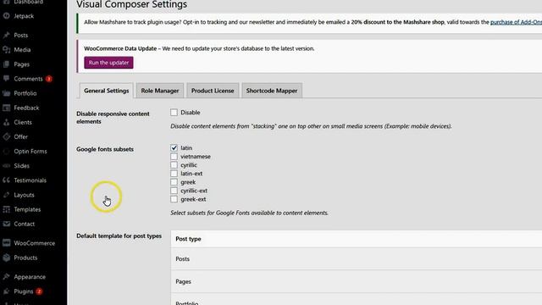Open the WooCommerce menu item
This screenshot has height=305, width=542.
tap(35, 243)
